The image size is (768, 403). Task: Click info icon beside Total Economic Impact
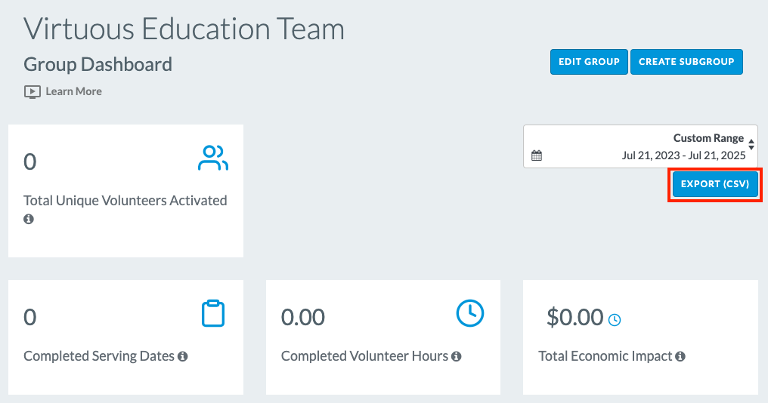click(680, 356)
